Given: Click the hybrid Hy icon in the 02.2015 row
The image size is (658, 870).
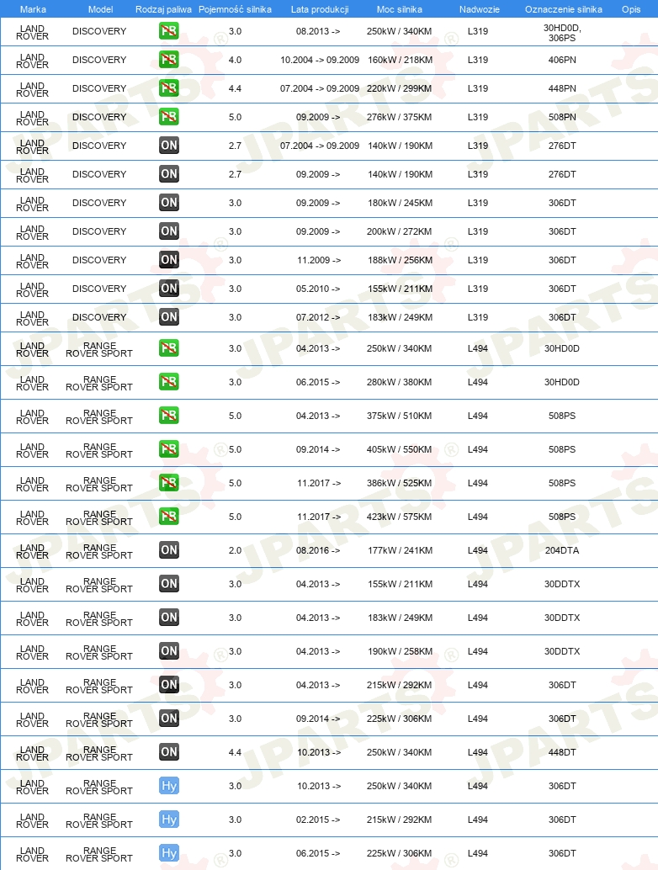Looking at the screenshot, I should 168,820.
